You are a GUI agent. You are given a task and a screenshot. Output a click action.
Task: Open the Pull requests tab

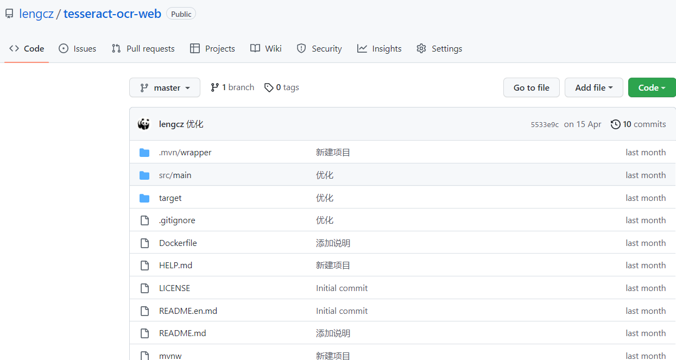tap(143, 48)
